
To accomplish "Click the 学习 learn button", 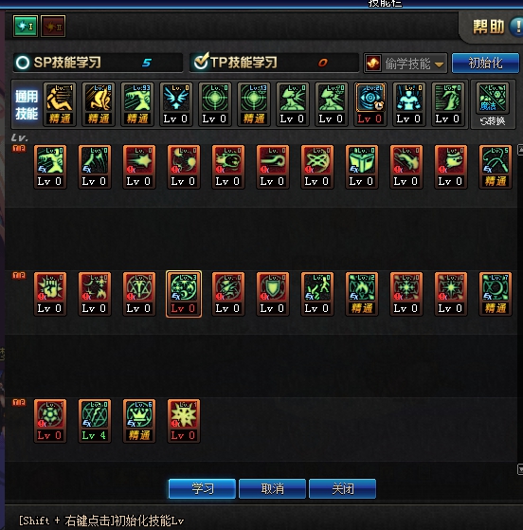I will click(x=202, y=488).
